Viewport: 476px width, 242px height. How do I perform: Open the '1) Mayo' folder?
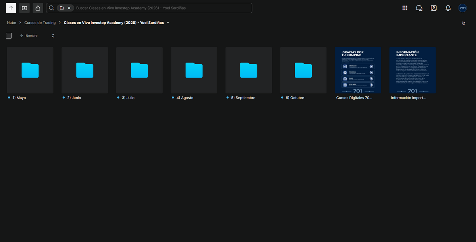30,70
